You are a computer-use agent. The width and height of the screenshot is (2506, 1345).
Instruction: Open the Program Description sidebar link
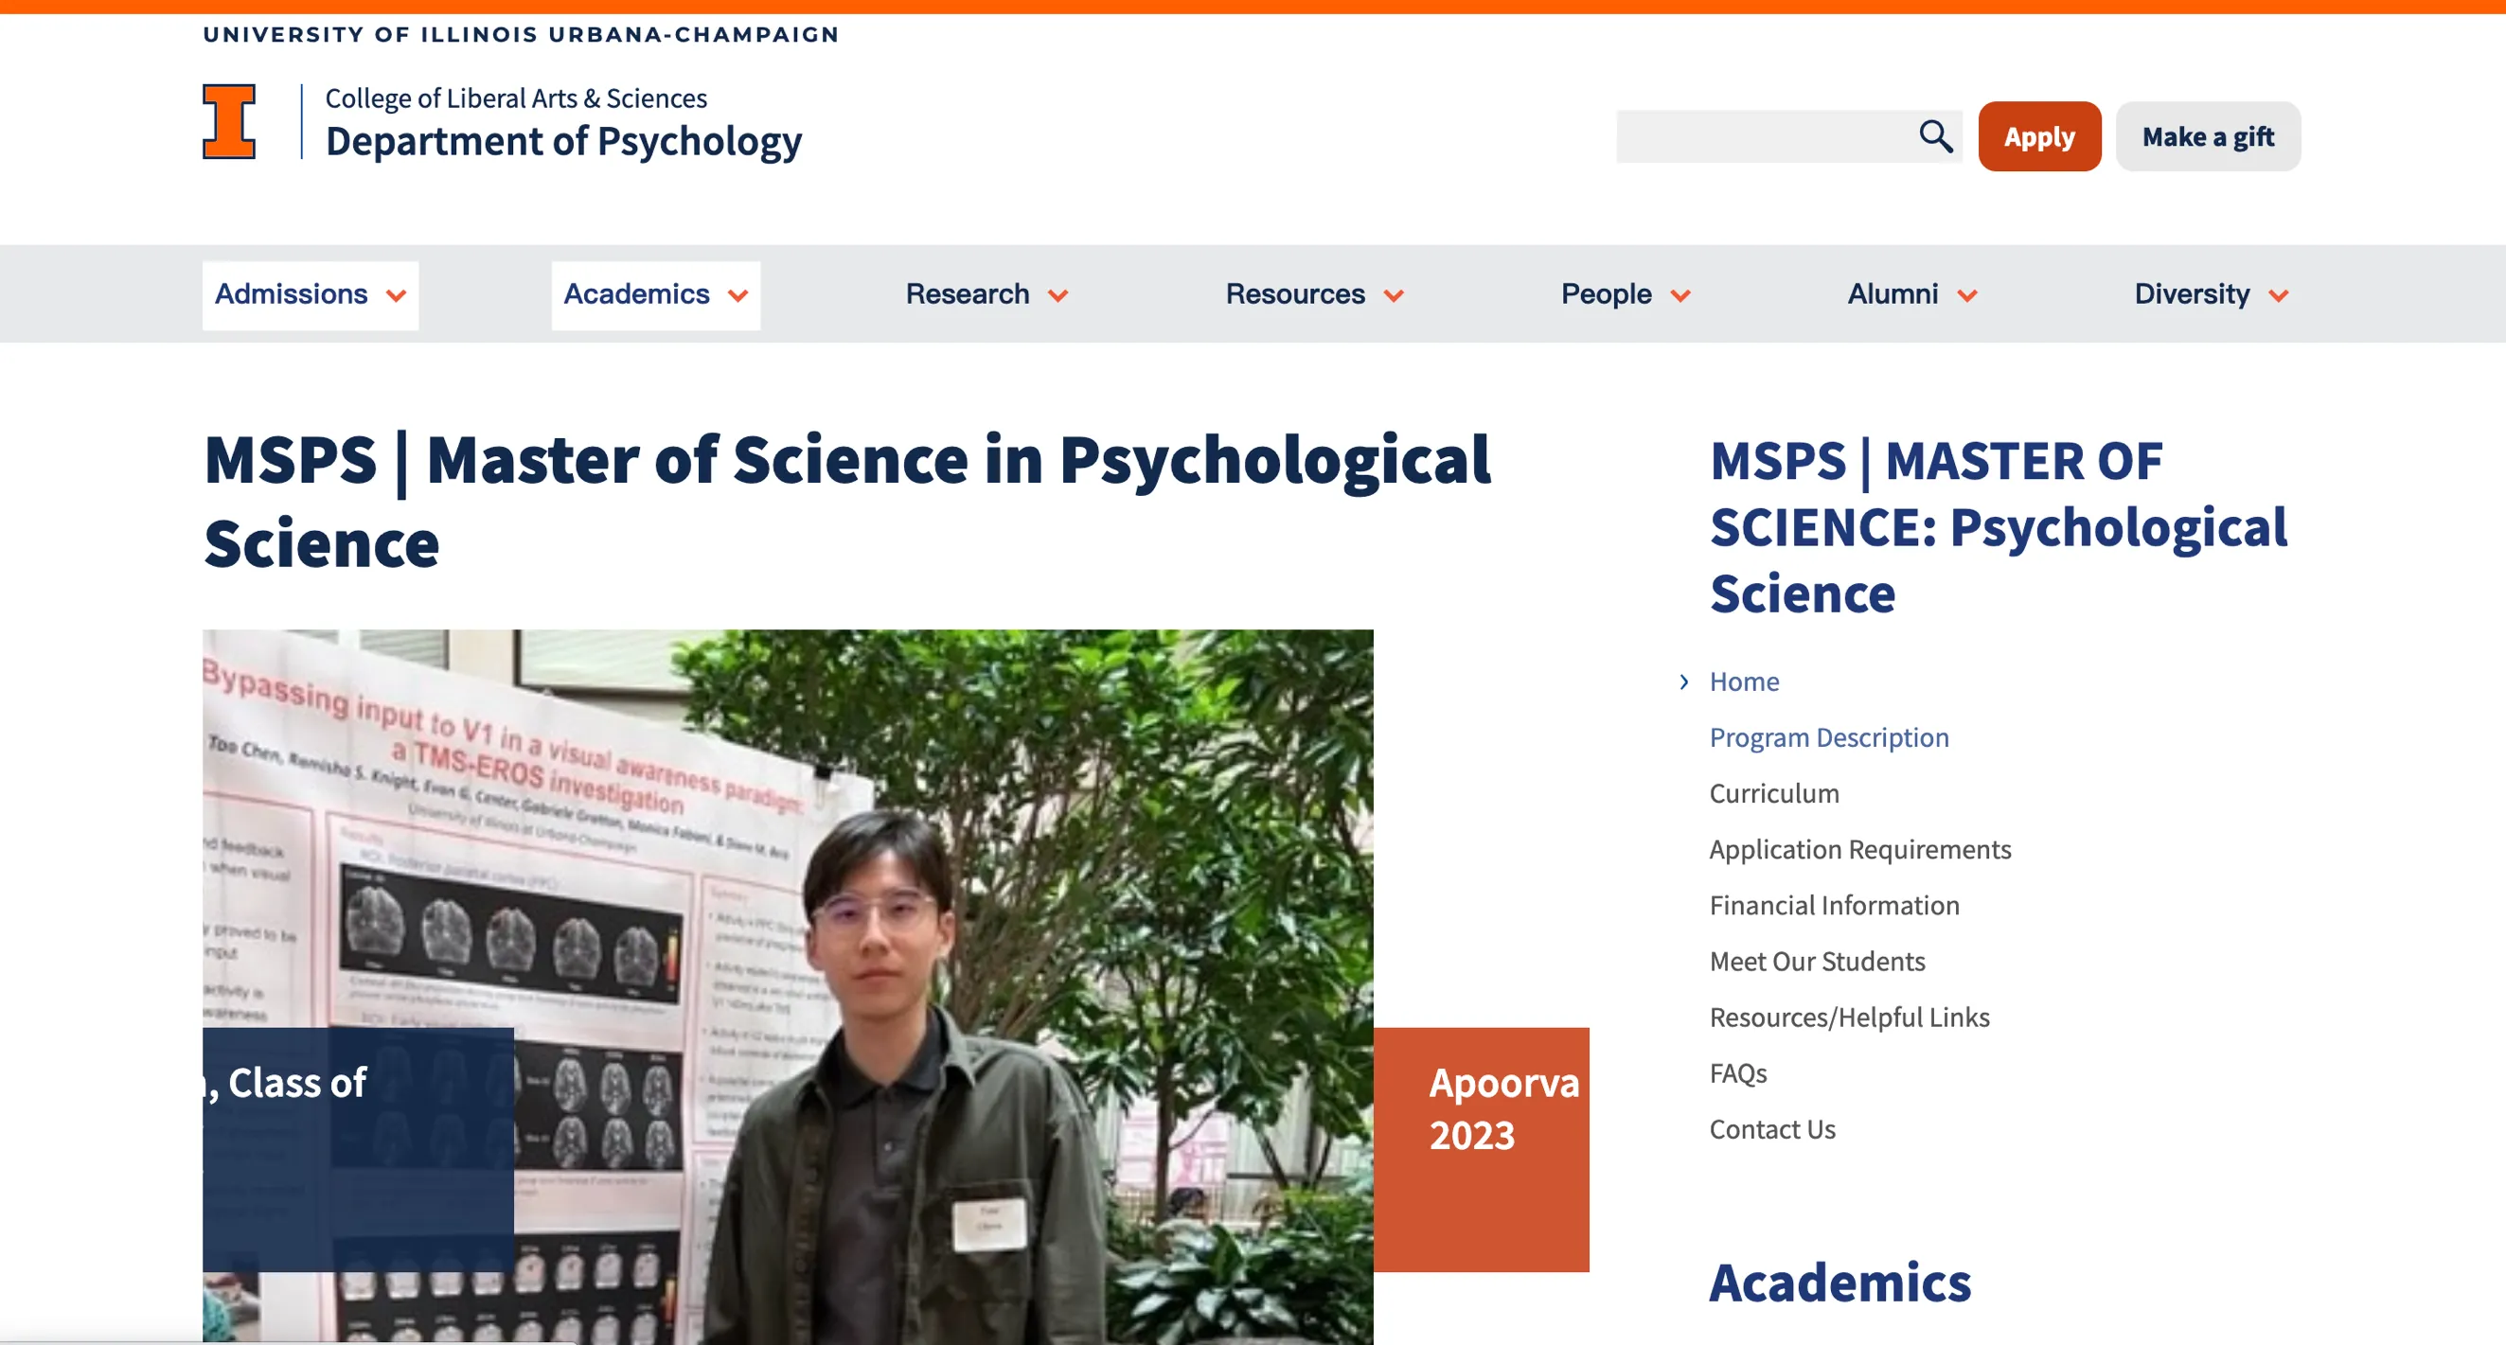pyautogui.click(x=1829, y=737)
